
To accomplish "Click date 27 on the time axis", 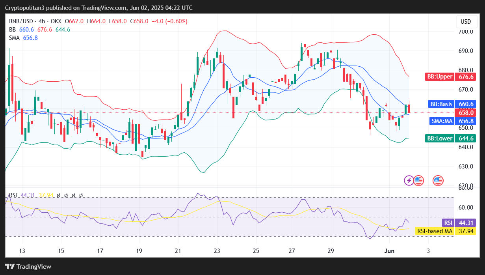I will pyautogui.click(x=292, y=251).
